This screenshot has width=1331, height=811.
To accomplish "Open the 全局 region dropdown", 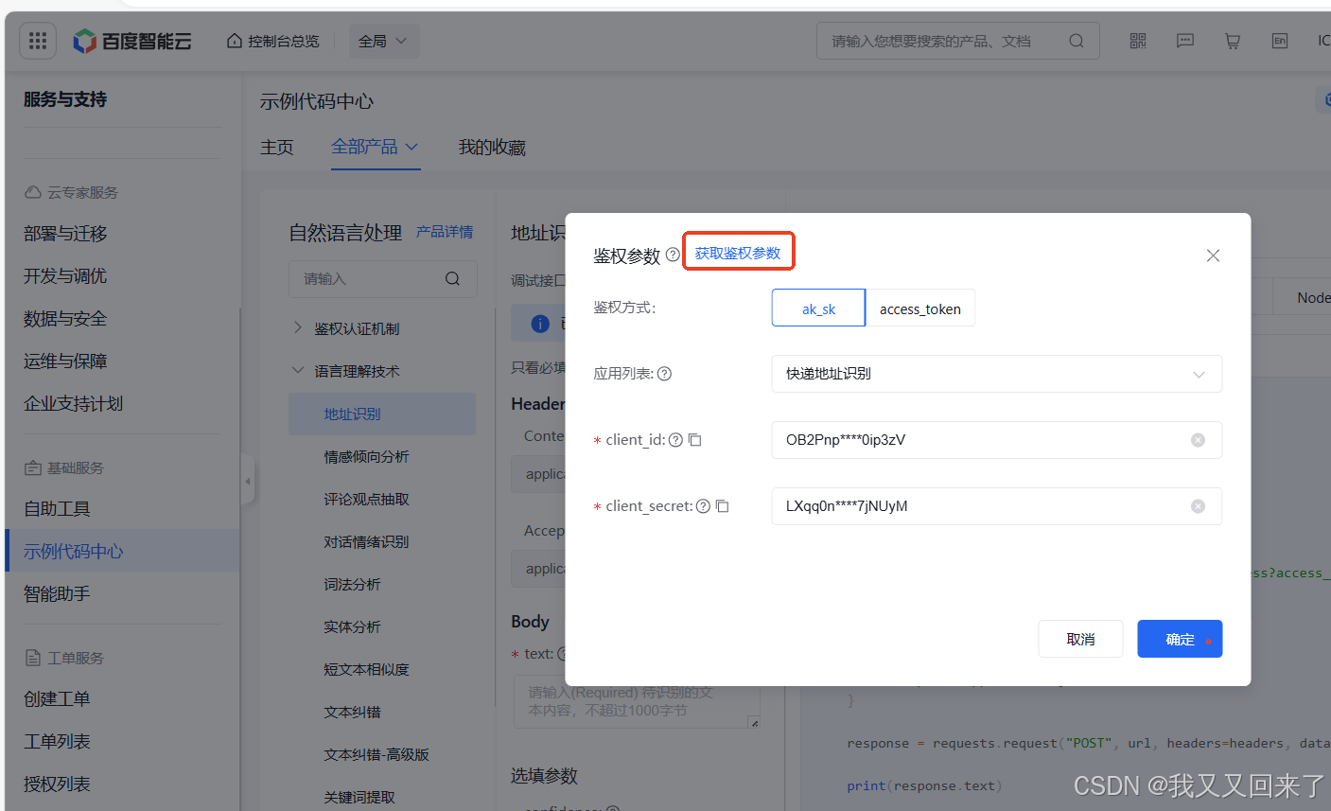I will 383,41.
